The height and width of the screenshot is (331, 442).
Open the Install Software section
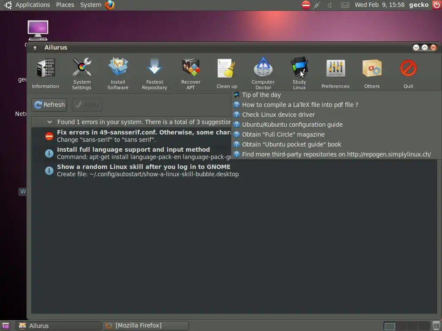[118, 73]
